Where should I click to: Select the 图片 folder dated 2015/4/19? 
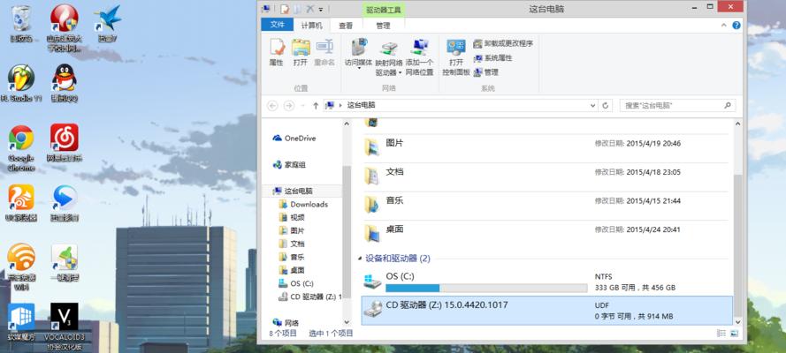pyautogui.click(x=546, y=147)
